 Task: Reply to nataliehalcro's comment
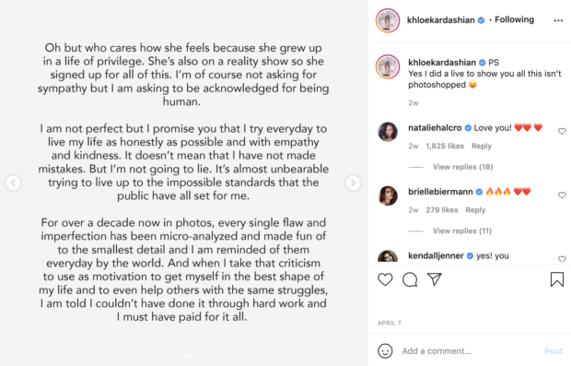[482, 147]
